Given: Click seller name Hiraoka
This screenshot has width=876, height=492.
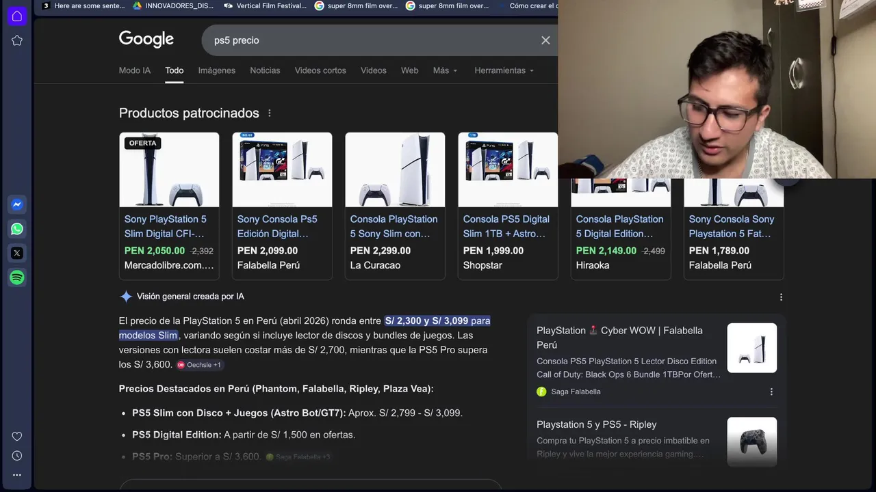Looking at the screenshot, I should (593, 265).
